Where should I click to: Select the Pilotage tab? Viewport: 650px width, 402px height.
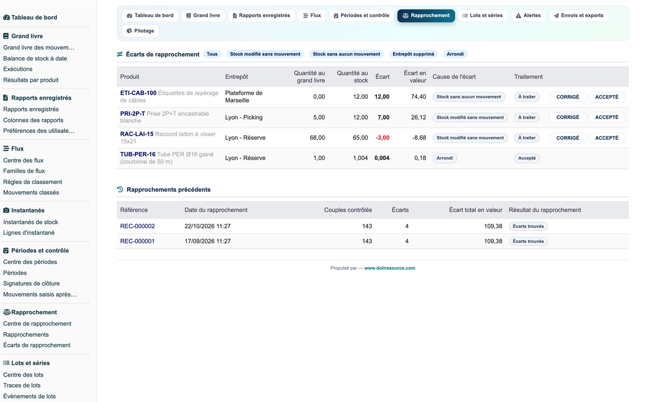[x=140, y=31]
